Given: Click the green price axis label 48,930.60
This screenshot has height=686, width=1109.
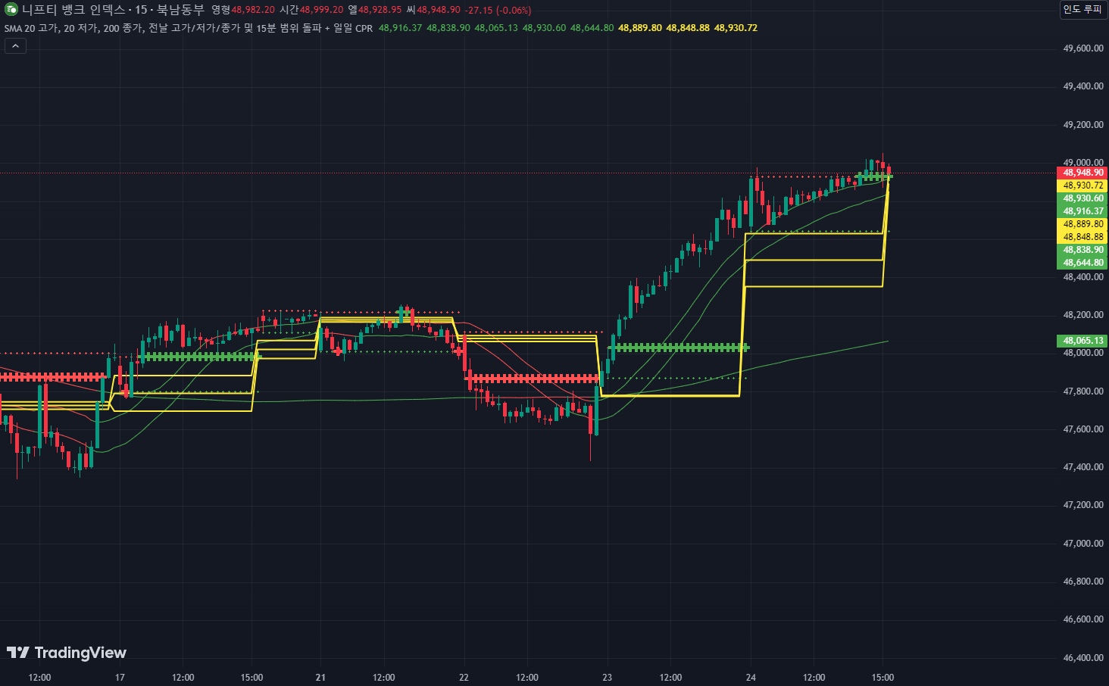Looking at the screenshot, I should click(1082, 198).
